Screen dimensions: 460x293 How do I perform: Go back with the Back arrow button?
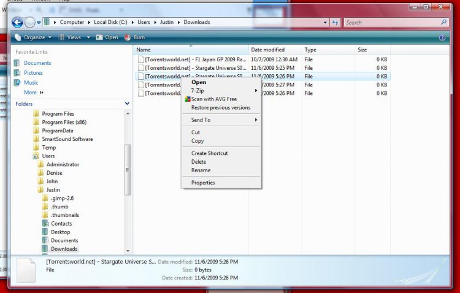pos(17,22)
